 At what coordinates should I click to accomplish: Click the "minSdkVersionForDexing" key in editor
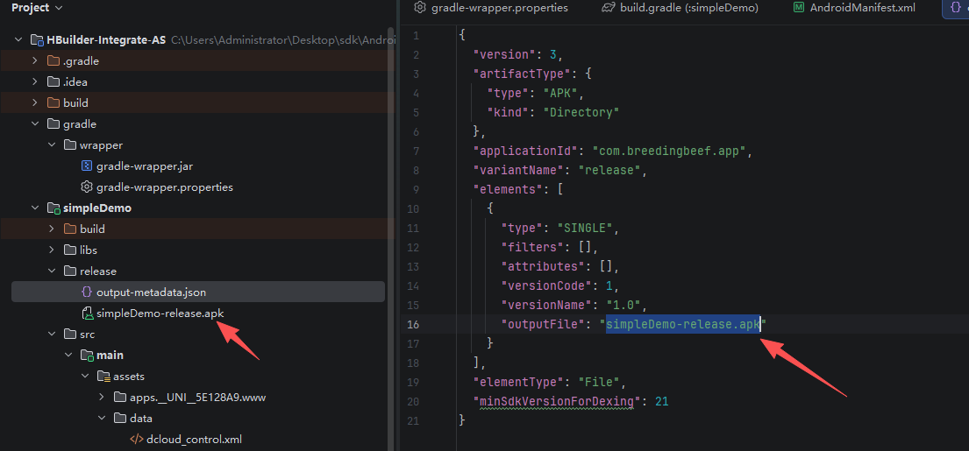(558, 401)
